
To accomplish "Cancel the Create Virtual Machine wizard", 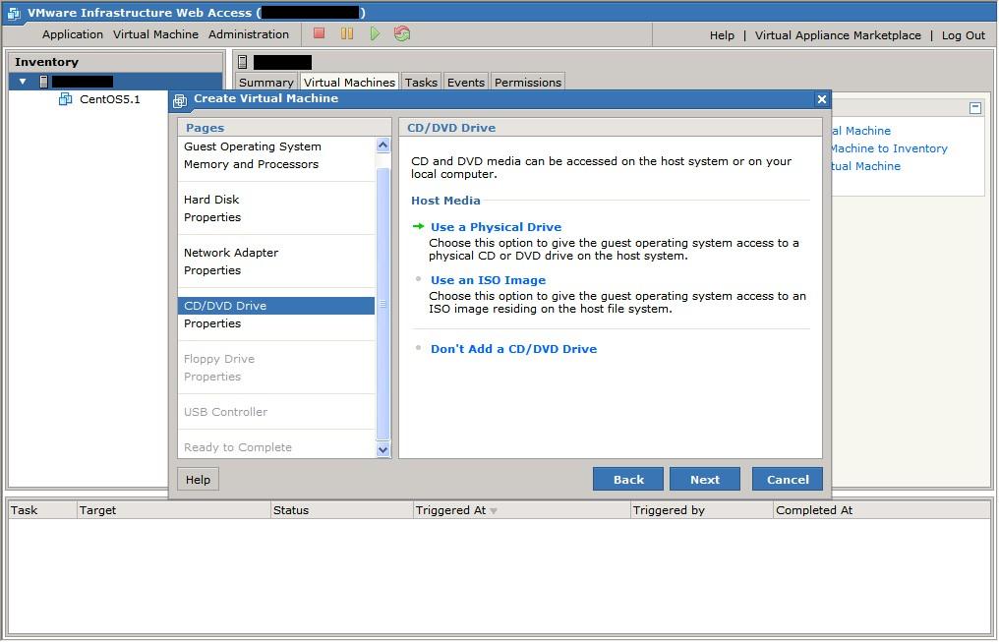I will [x=788, y=480].
